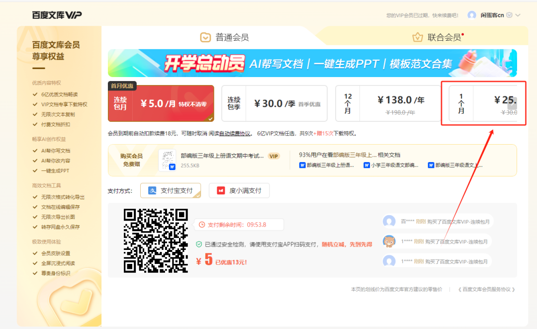Viewport: 537px width, 329px height.
Task: Click the 尊贵身份标识 benefit
Action: tap(56, 273)
